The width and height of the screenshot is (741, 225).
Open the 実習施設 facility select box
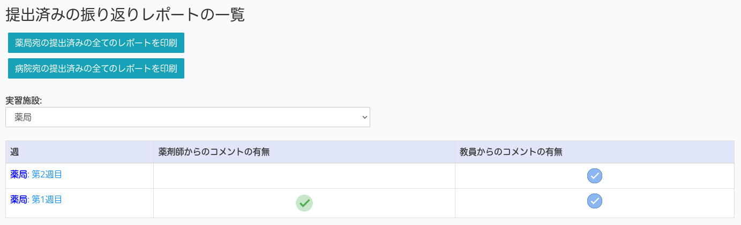[x=188, y=117]
